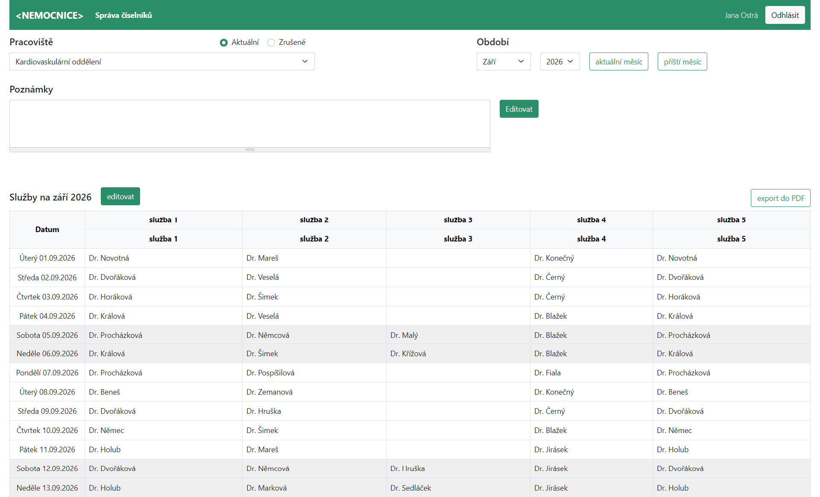Click into the Poznámky text area
This screenshot has height=497, width=820.
(x=250, y=124)
